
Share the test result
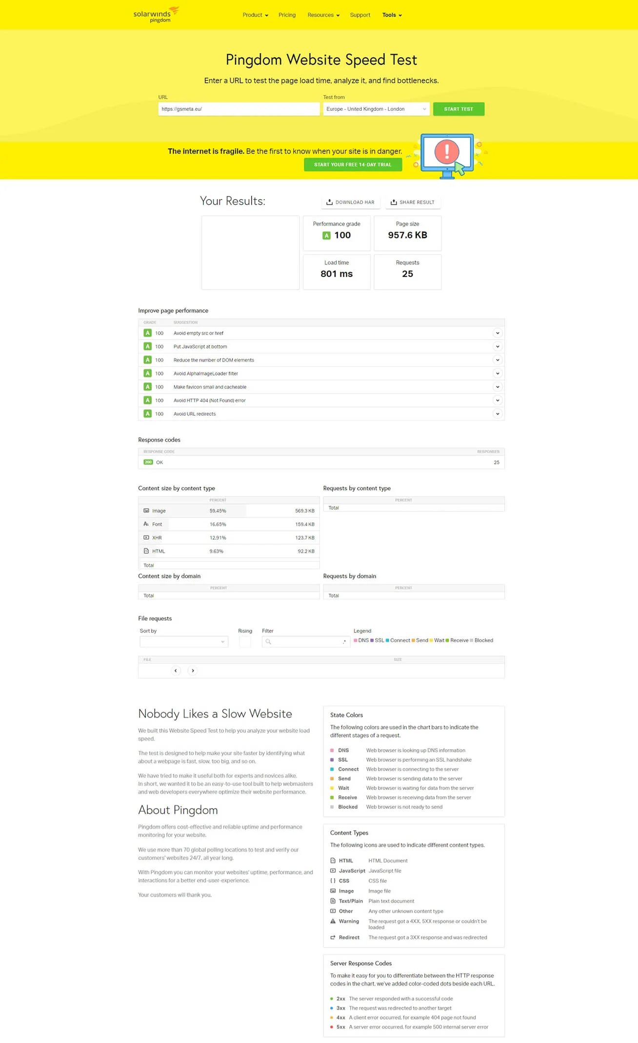tap(413, 202)
